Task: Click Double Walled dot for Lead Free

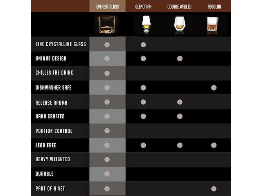Action: 180,145
